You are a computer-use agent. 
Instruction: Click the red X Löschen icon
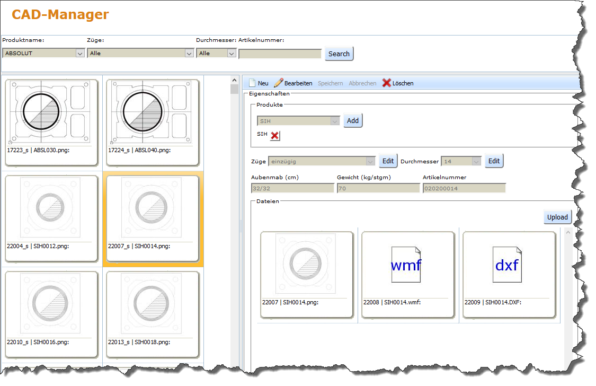[387, 83]
